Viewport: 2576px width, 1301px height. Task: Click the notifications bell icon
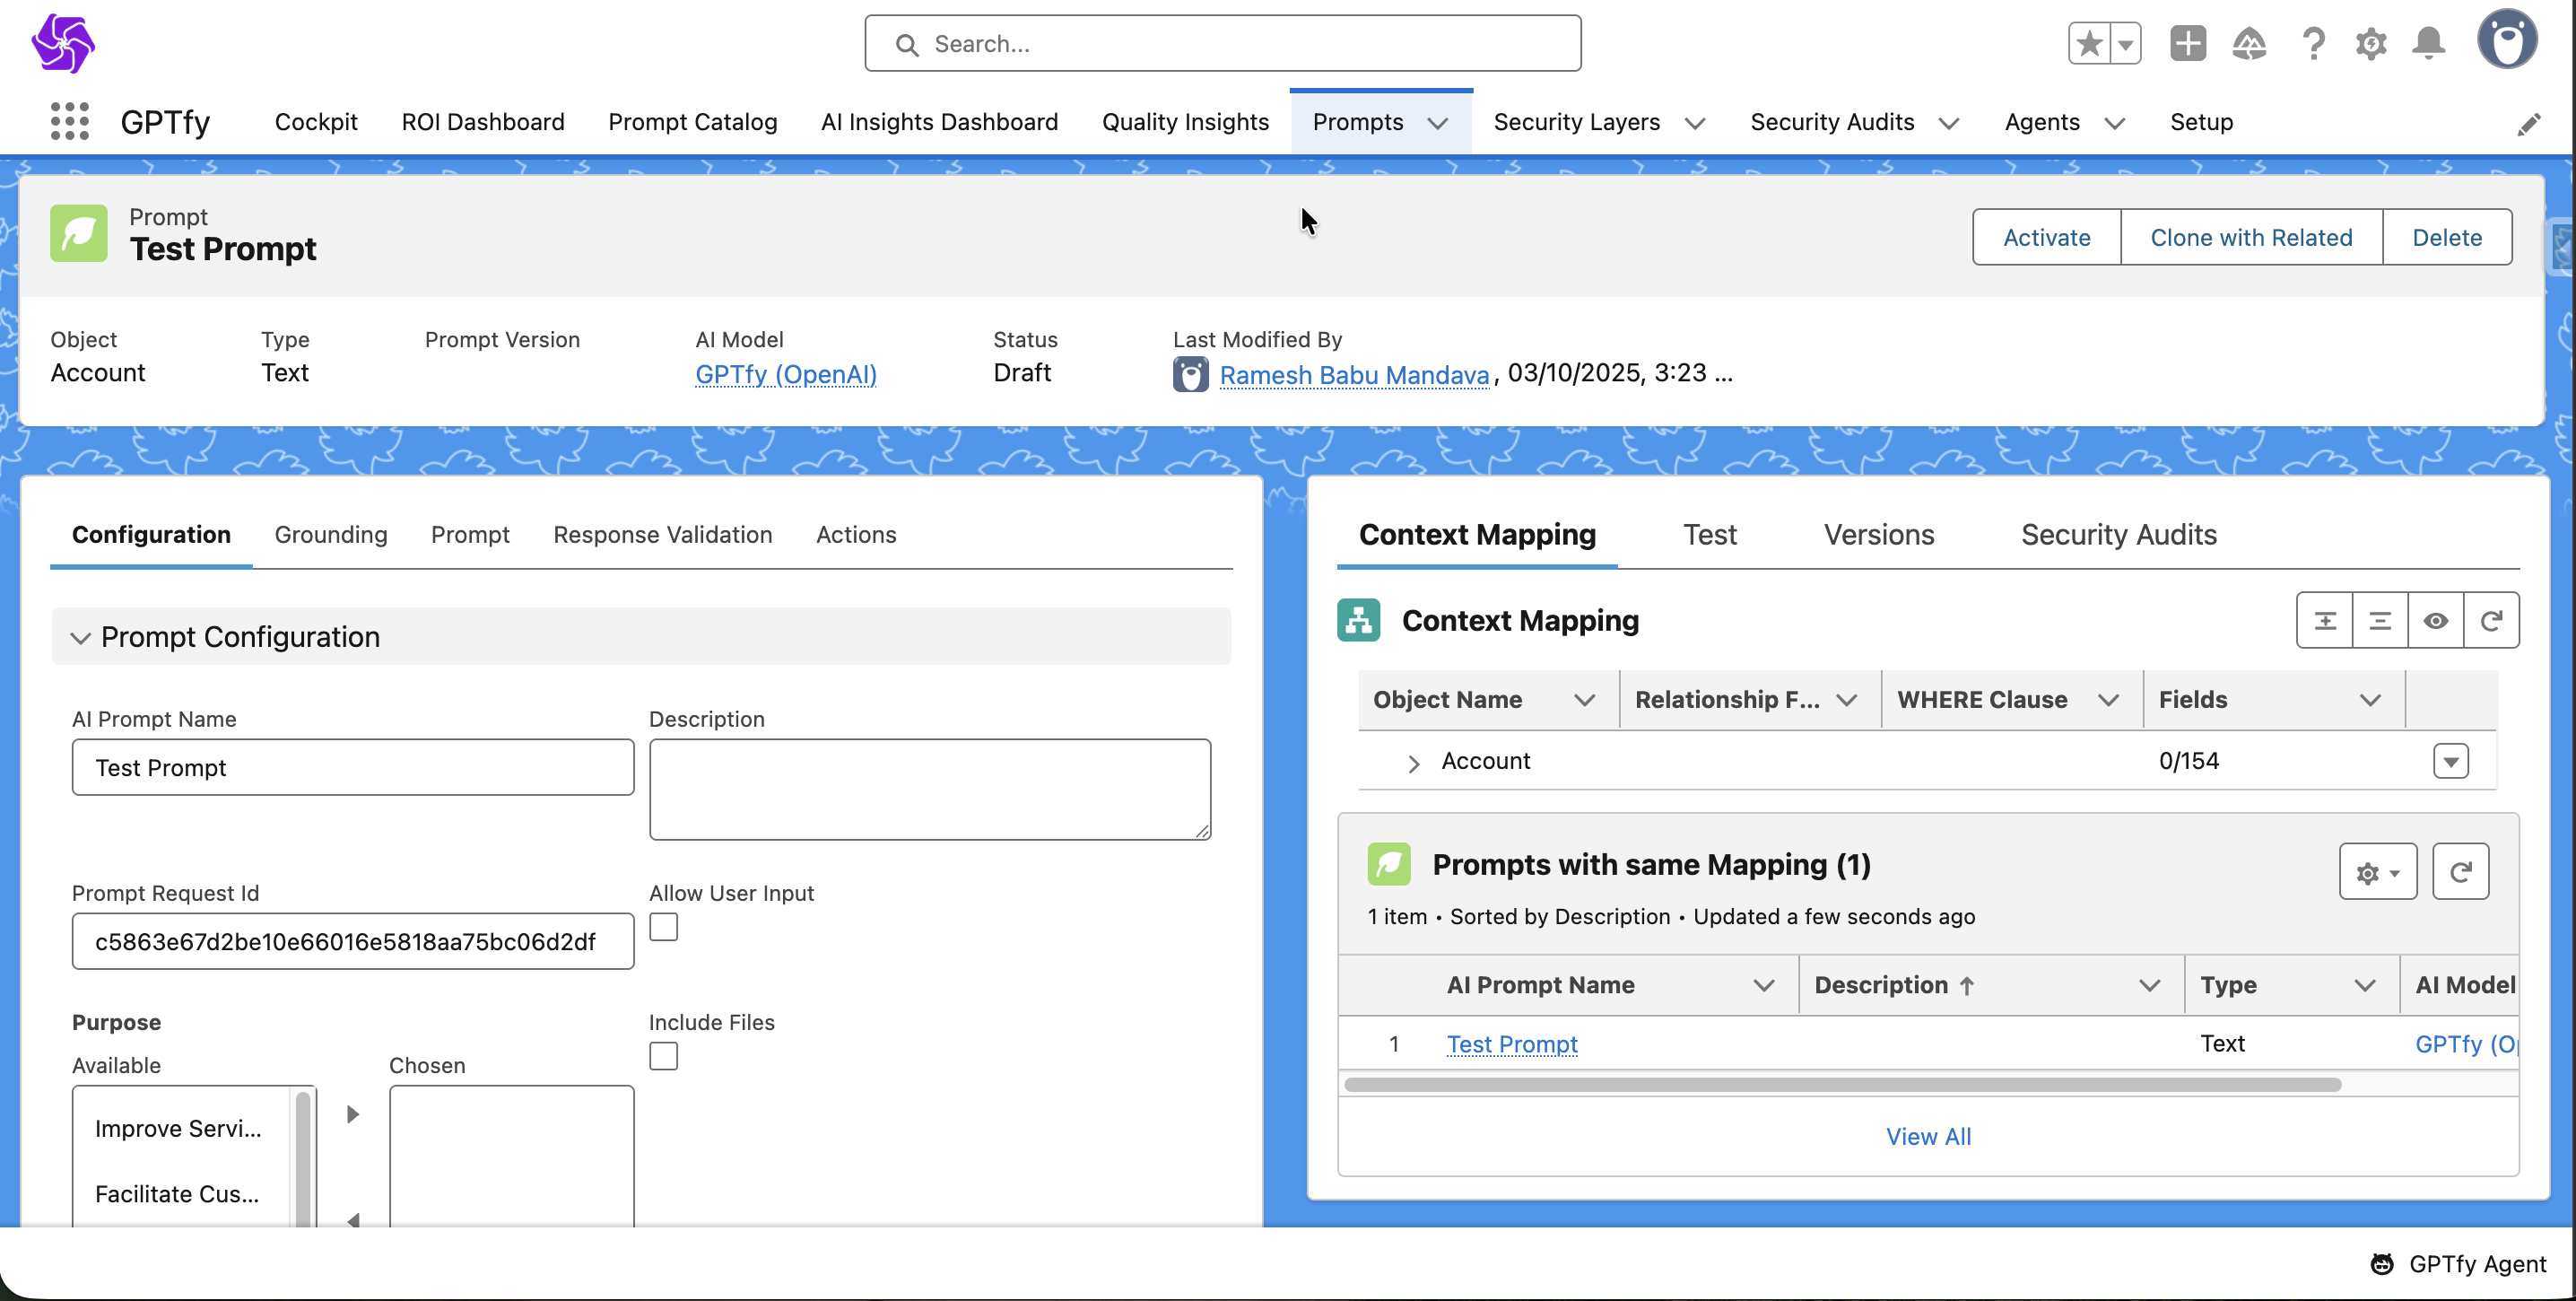pyautogui.click(x=2428, y=43)
